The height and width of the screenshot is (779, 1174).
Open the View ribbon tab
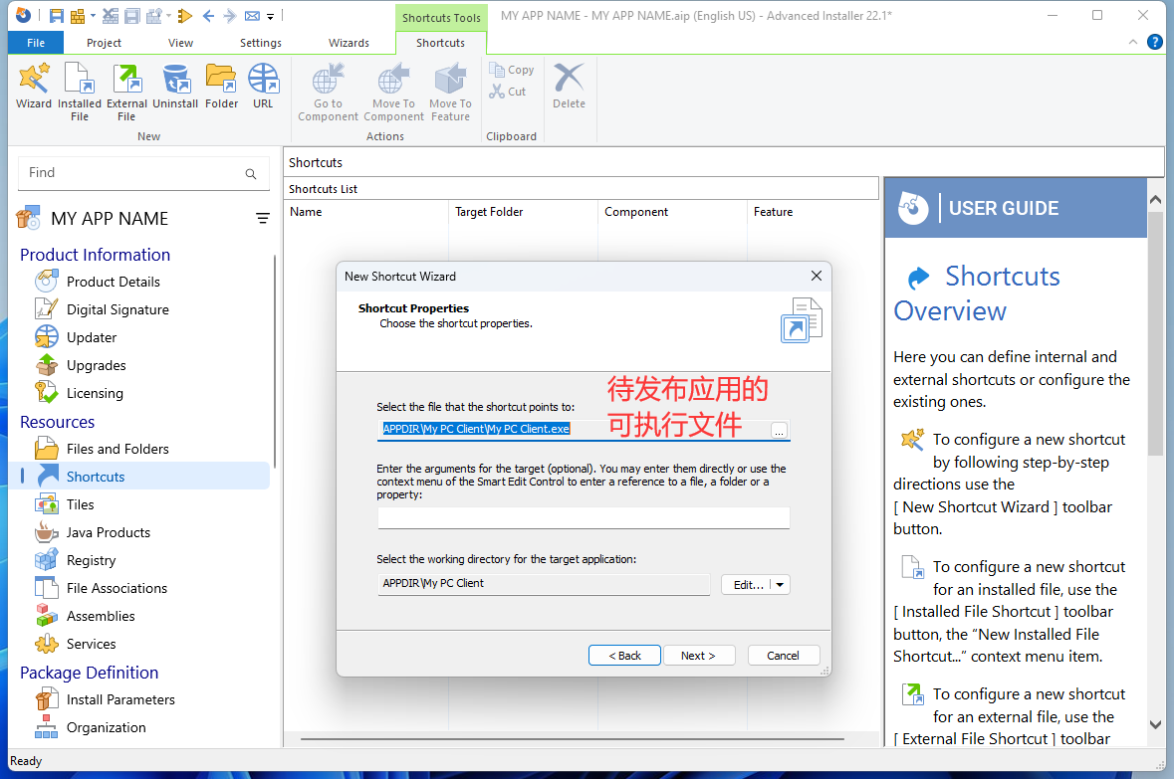tap(180, 43)
